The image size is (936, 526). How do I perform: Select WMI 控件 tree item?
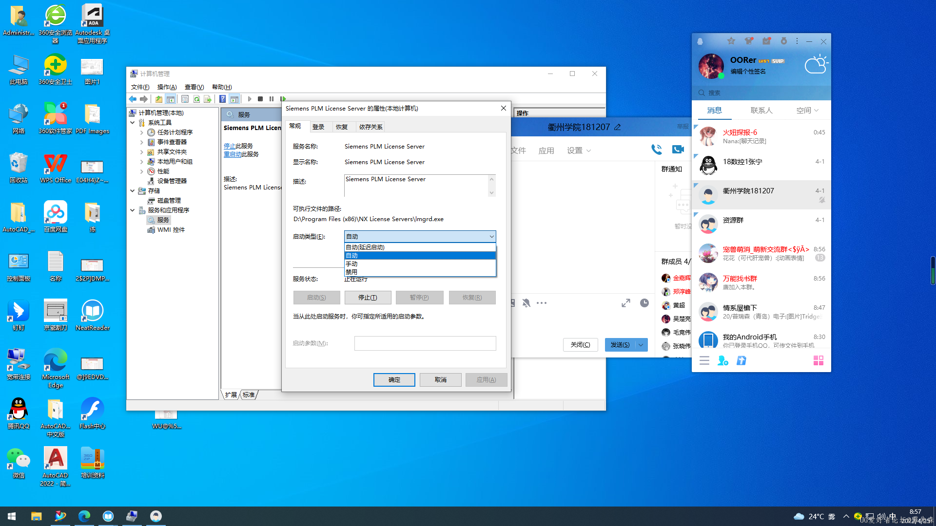point(171,229)
